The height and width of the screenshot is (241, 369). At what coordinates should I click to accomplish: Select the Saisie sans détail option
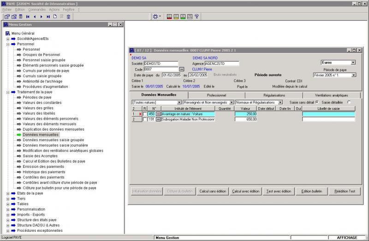pos(316,102)
